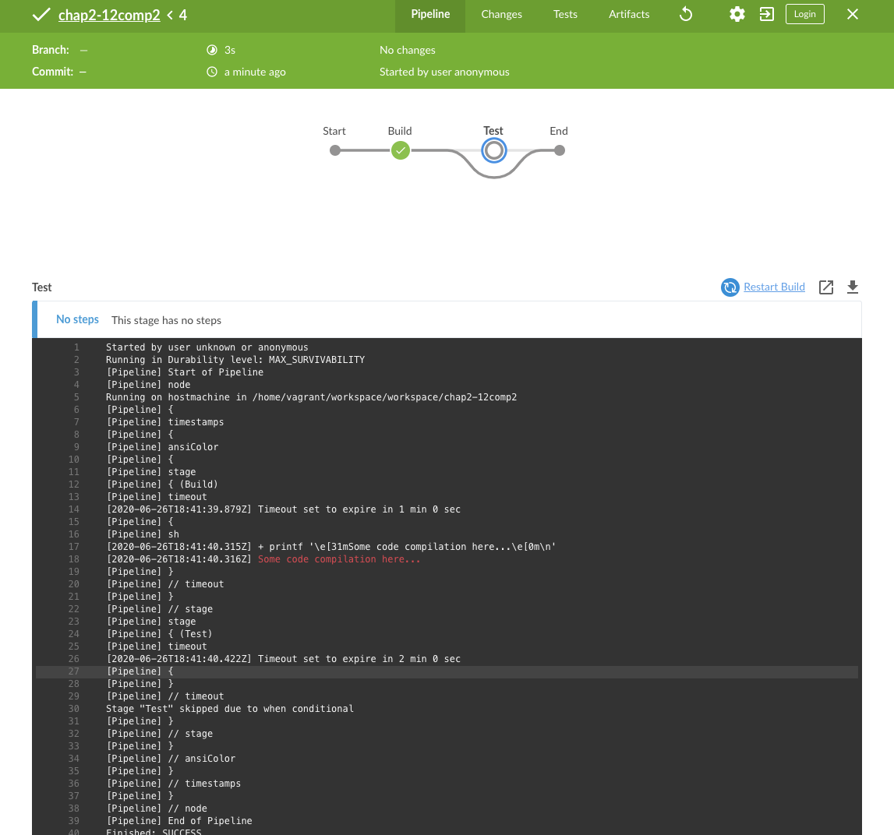Click the Restart Build link
Screen dimensions: 894x835
(774, 287)
